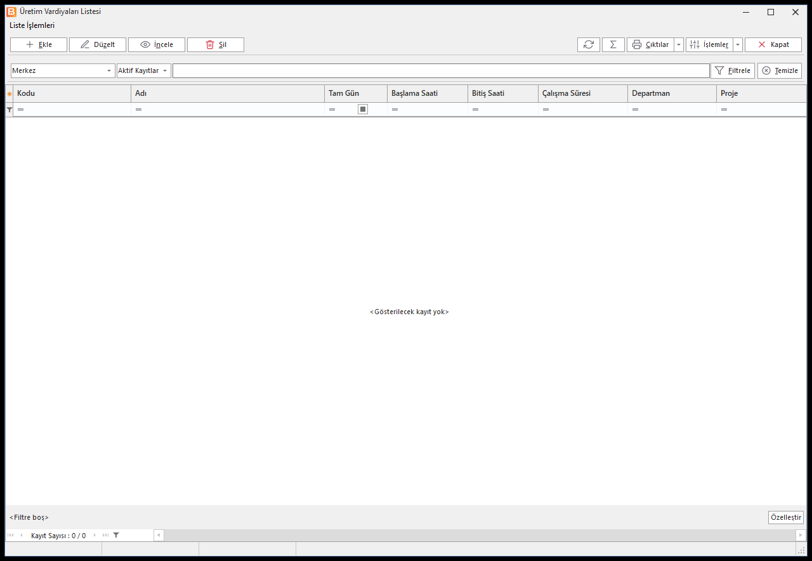Click the equals operator icon under Adı
The width and height of the screenshot is (812, 561).
pos(139,110)
